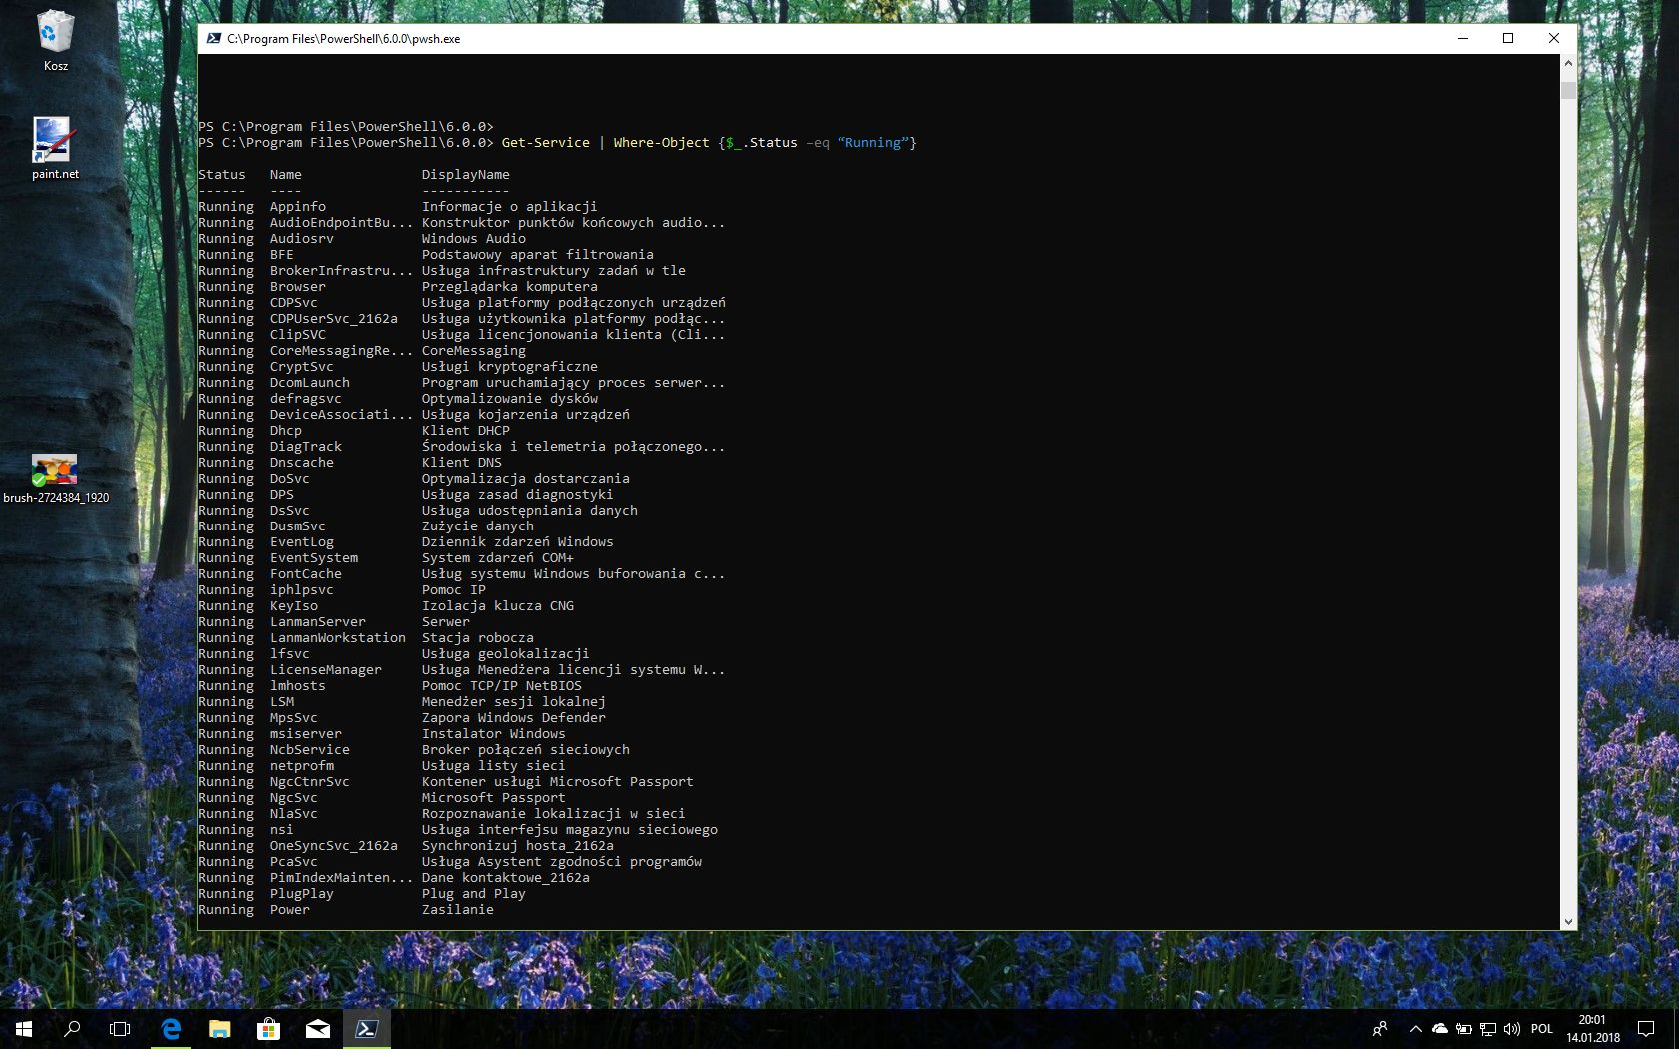Select the brush-2724384_1920 image file on desktop
Screen dimensions: 1679x1049
tap(56, 478)
